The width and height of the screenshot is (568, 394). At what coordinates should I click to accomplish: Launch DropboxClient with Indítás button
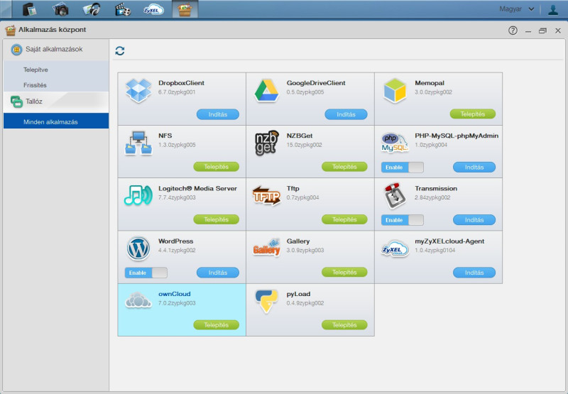pyautogui.click(x=218, y=114)
